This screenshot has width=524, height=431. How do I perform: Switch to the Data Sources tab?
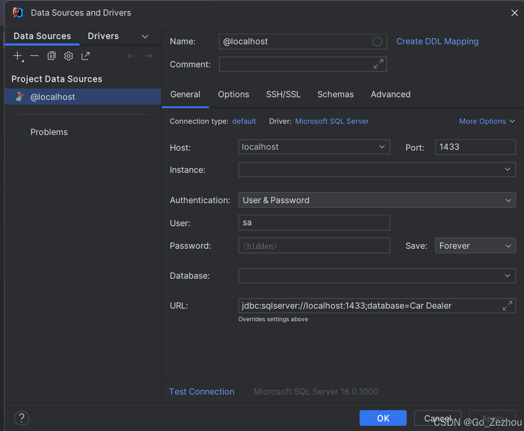[x=42, y=36]
